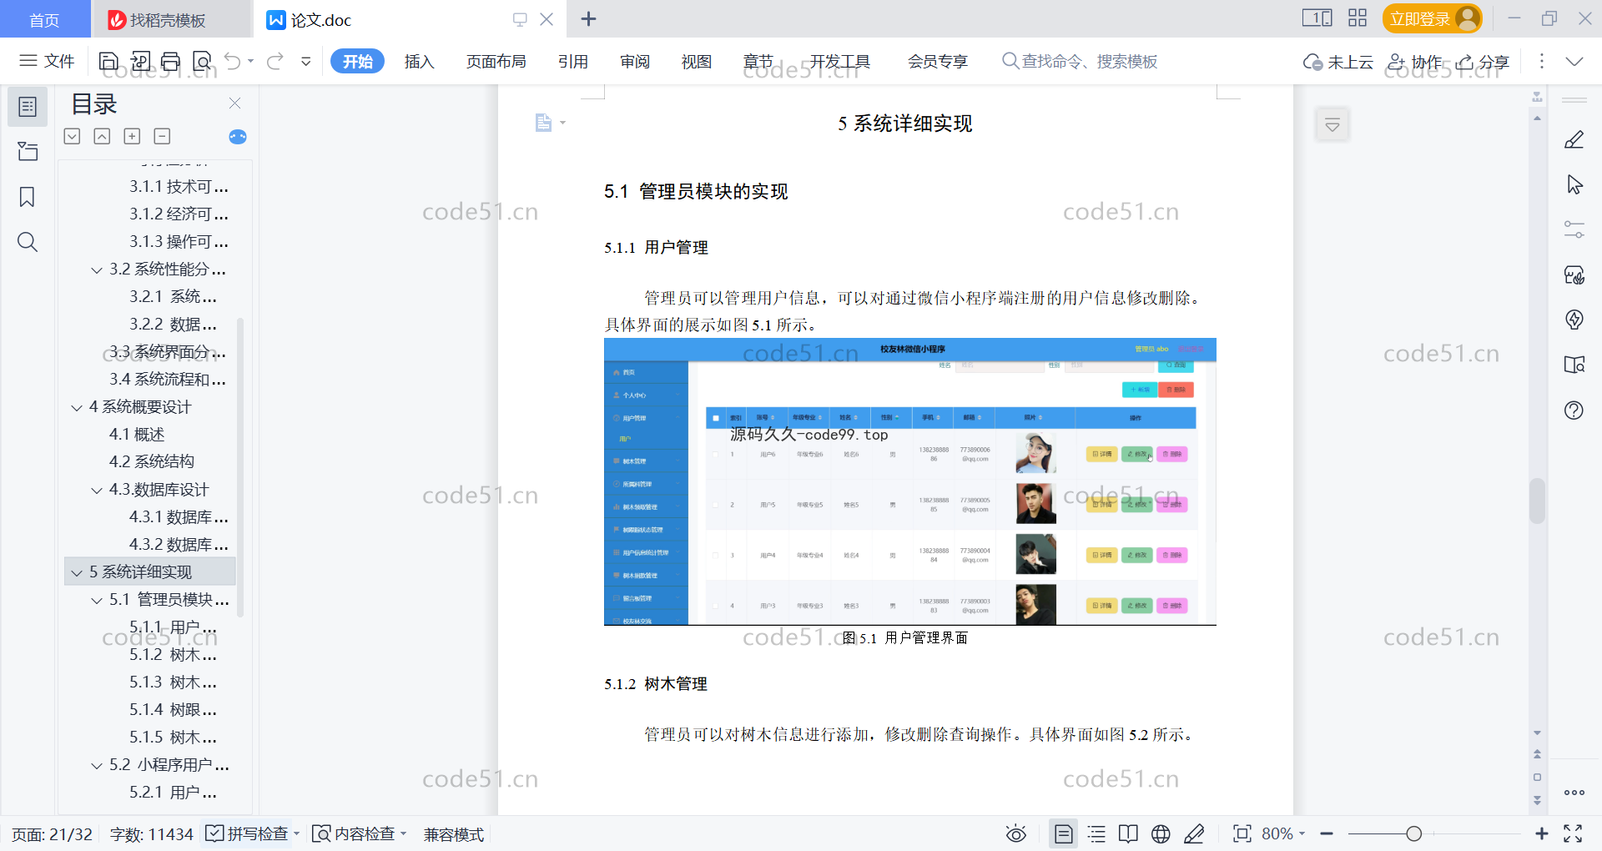This screenshot has width=1602, height=851.
Task: Open the properties settings icon in right sidebar
Action: tap(1574, 229)
